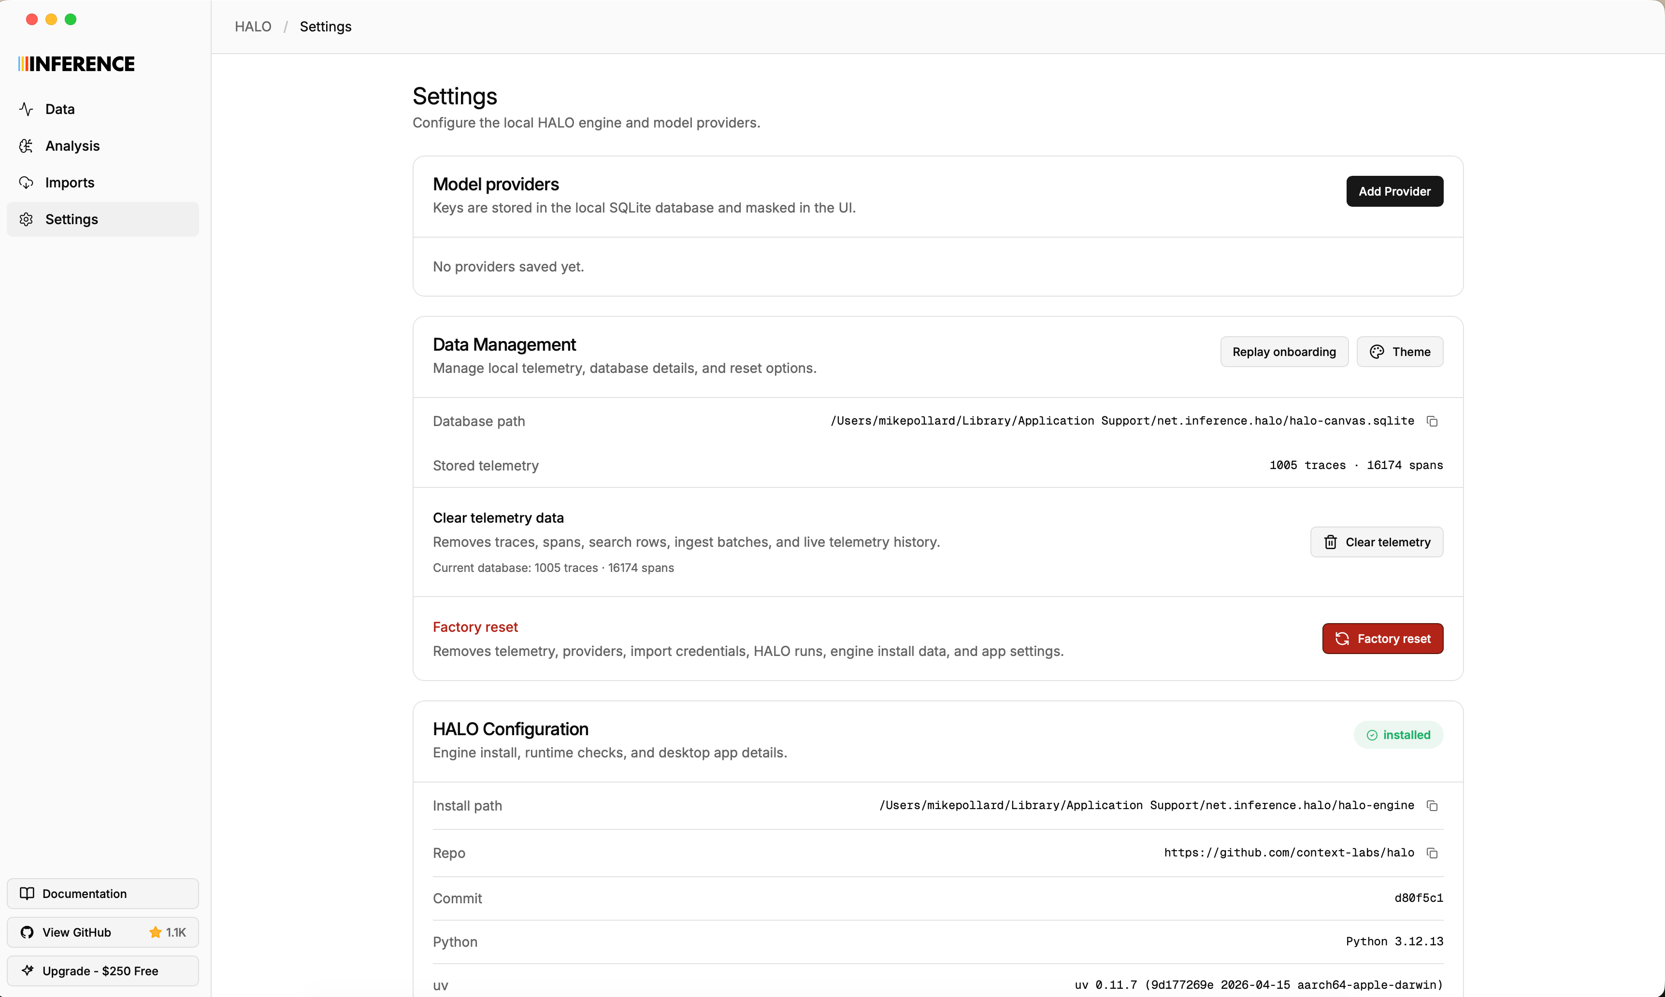Click the '1005 traces · 16174 spans' value
Viewport: 1665px width, 997px height.
[1356, 466]
